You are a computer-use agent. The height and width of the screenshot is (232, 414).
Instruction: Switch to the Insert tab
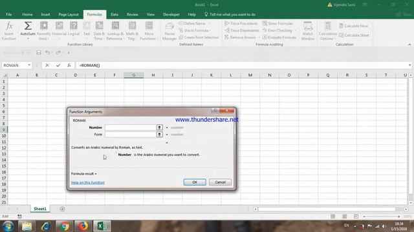click(x=45, y=14)
